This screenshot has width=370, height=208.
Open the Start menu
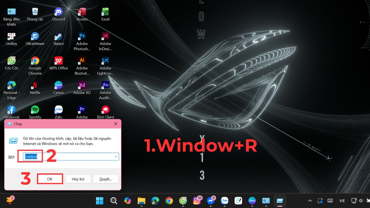99,201
